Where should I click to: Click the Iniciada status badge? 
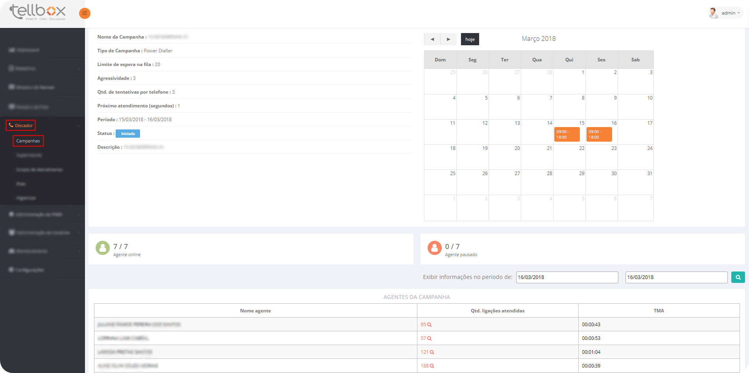(x=128, y=134)
